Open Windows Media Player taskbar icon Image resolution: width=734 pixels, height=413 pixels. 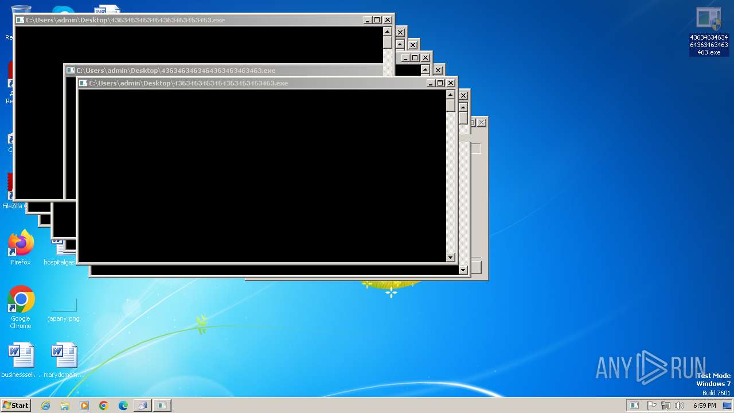tap(84, 406)
